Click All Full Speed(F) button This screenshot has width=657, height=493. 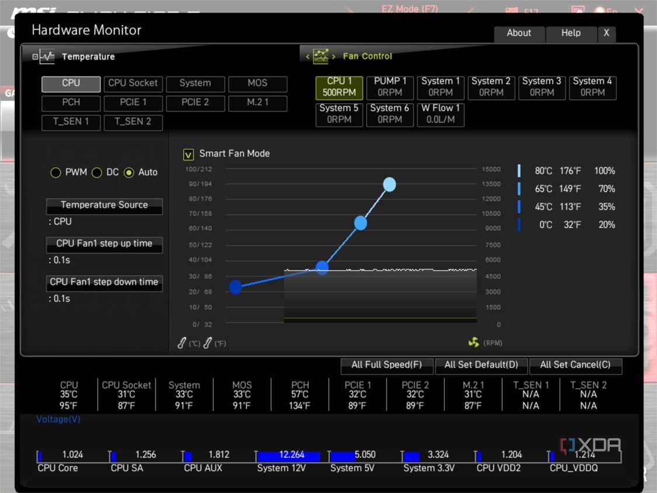click(387, 365)
